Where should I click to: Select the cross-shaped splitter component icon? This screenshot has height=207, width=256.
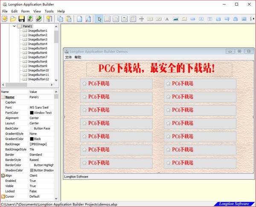click(x=141, y=19)
